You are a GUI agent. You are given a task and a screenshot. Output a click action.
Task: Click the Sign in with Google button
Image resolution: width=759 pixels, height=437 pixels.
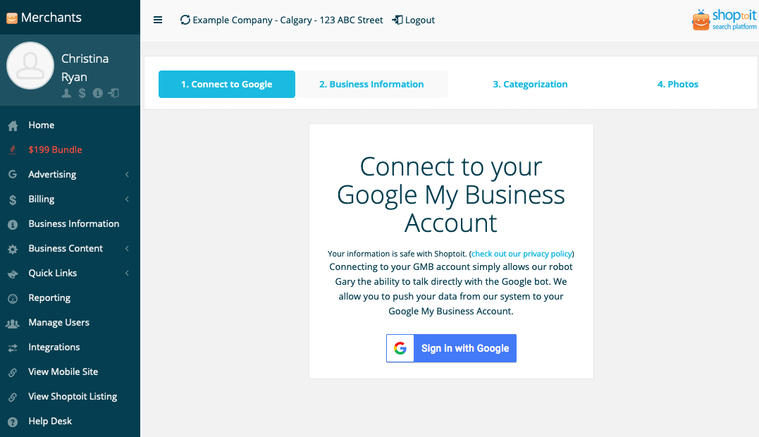click(451, 348)
